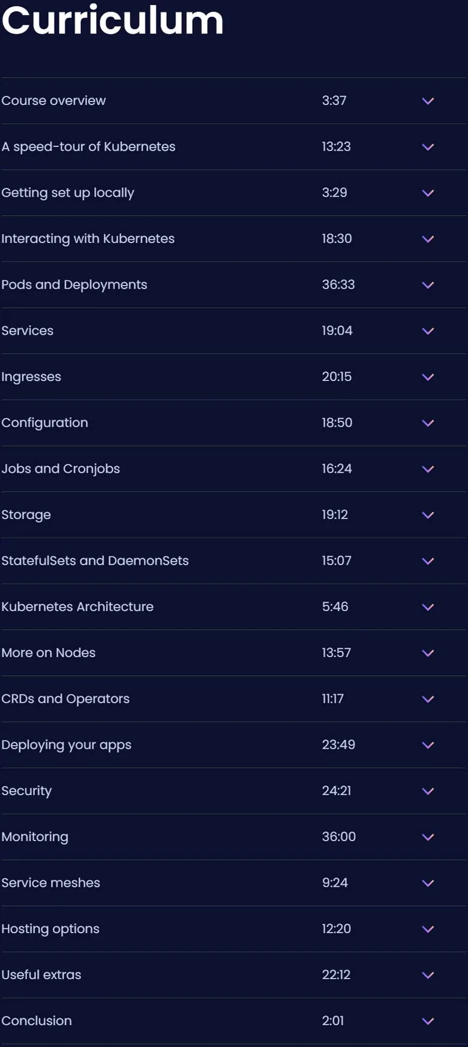Open the Kubernetes Architecture section title

(77, 607)
